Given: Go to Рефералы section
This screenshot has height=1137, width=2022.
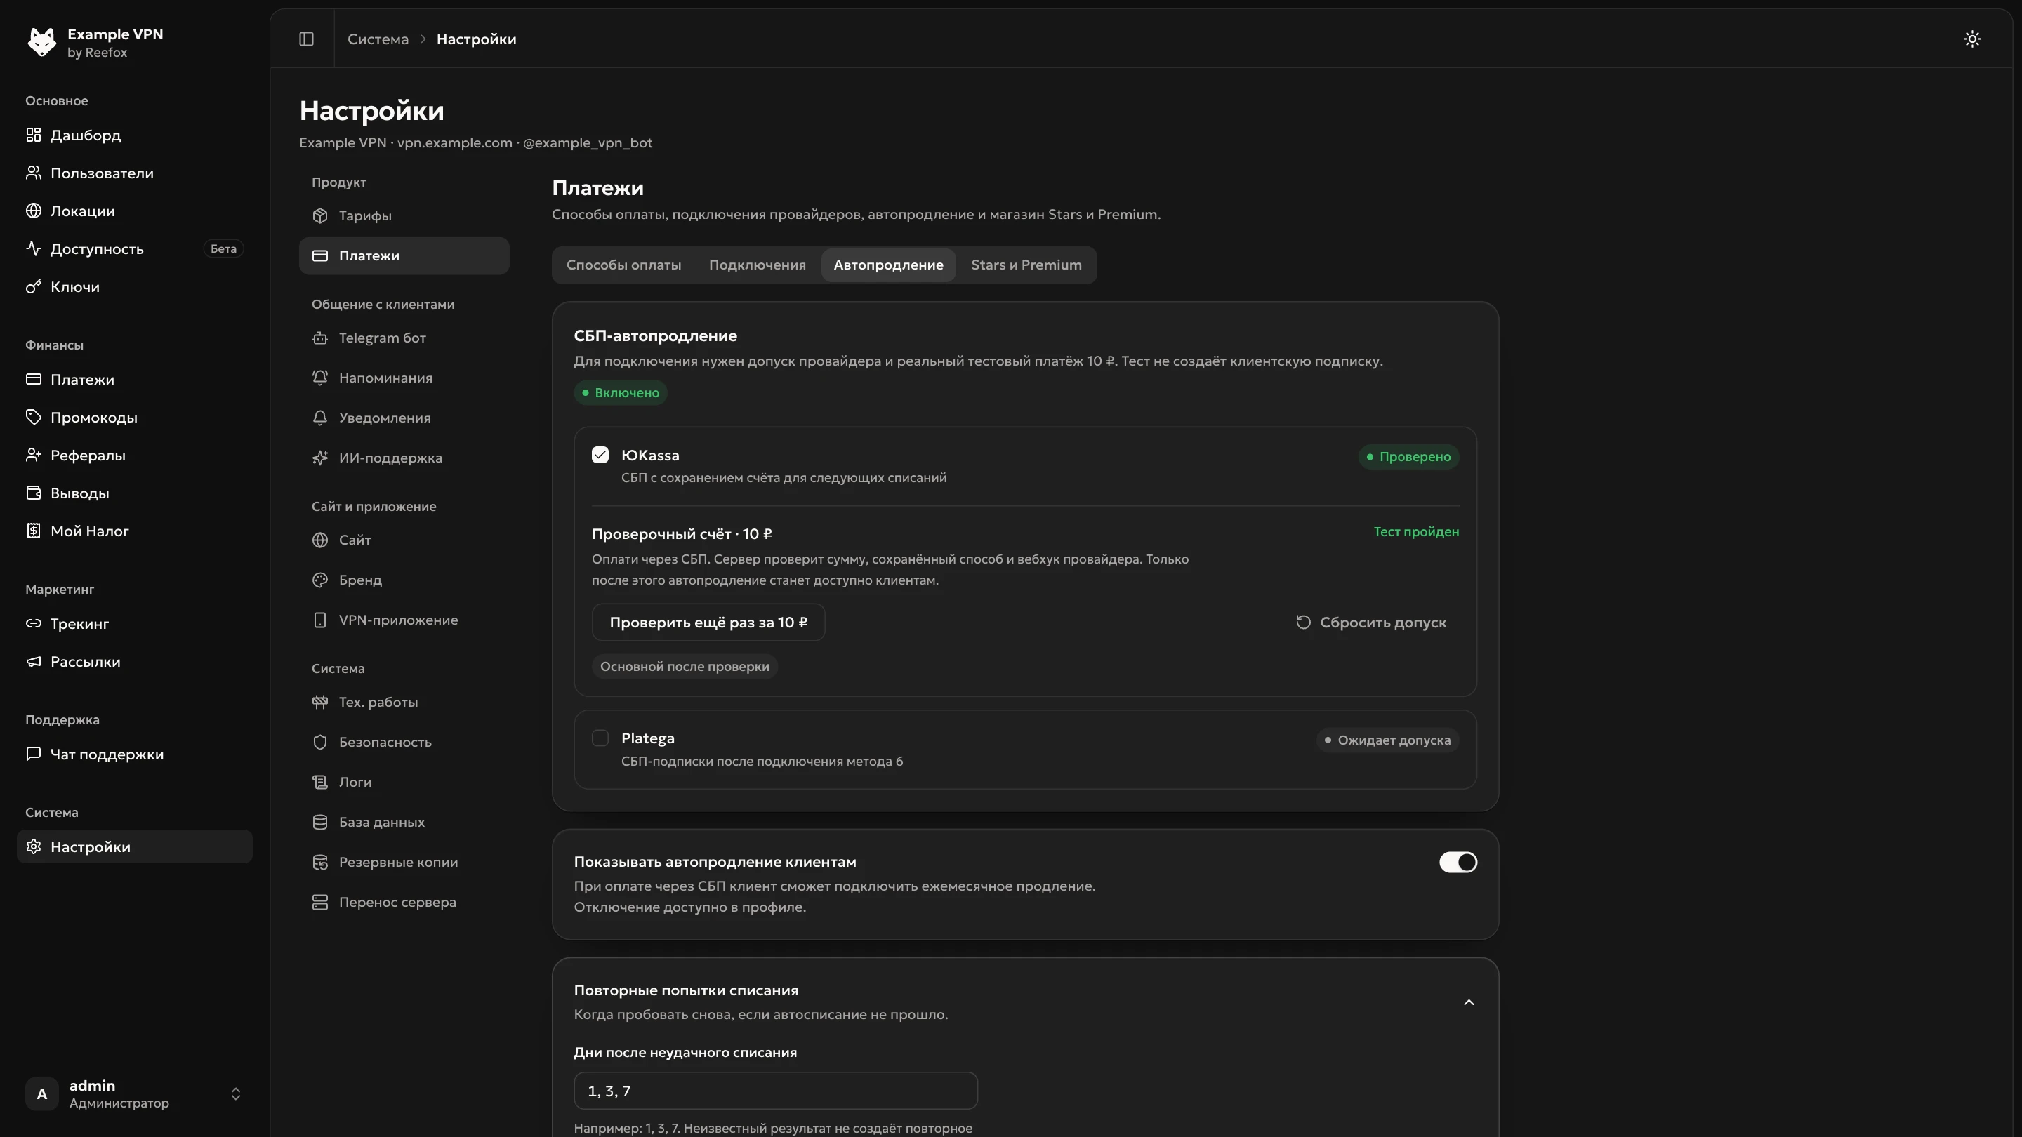Looking at the screenshot, I should 134,455.
